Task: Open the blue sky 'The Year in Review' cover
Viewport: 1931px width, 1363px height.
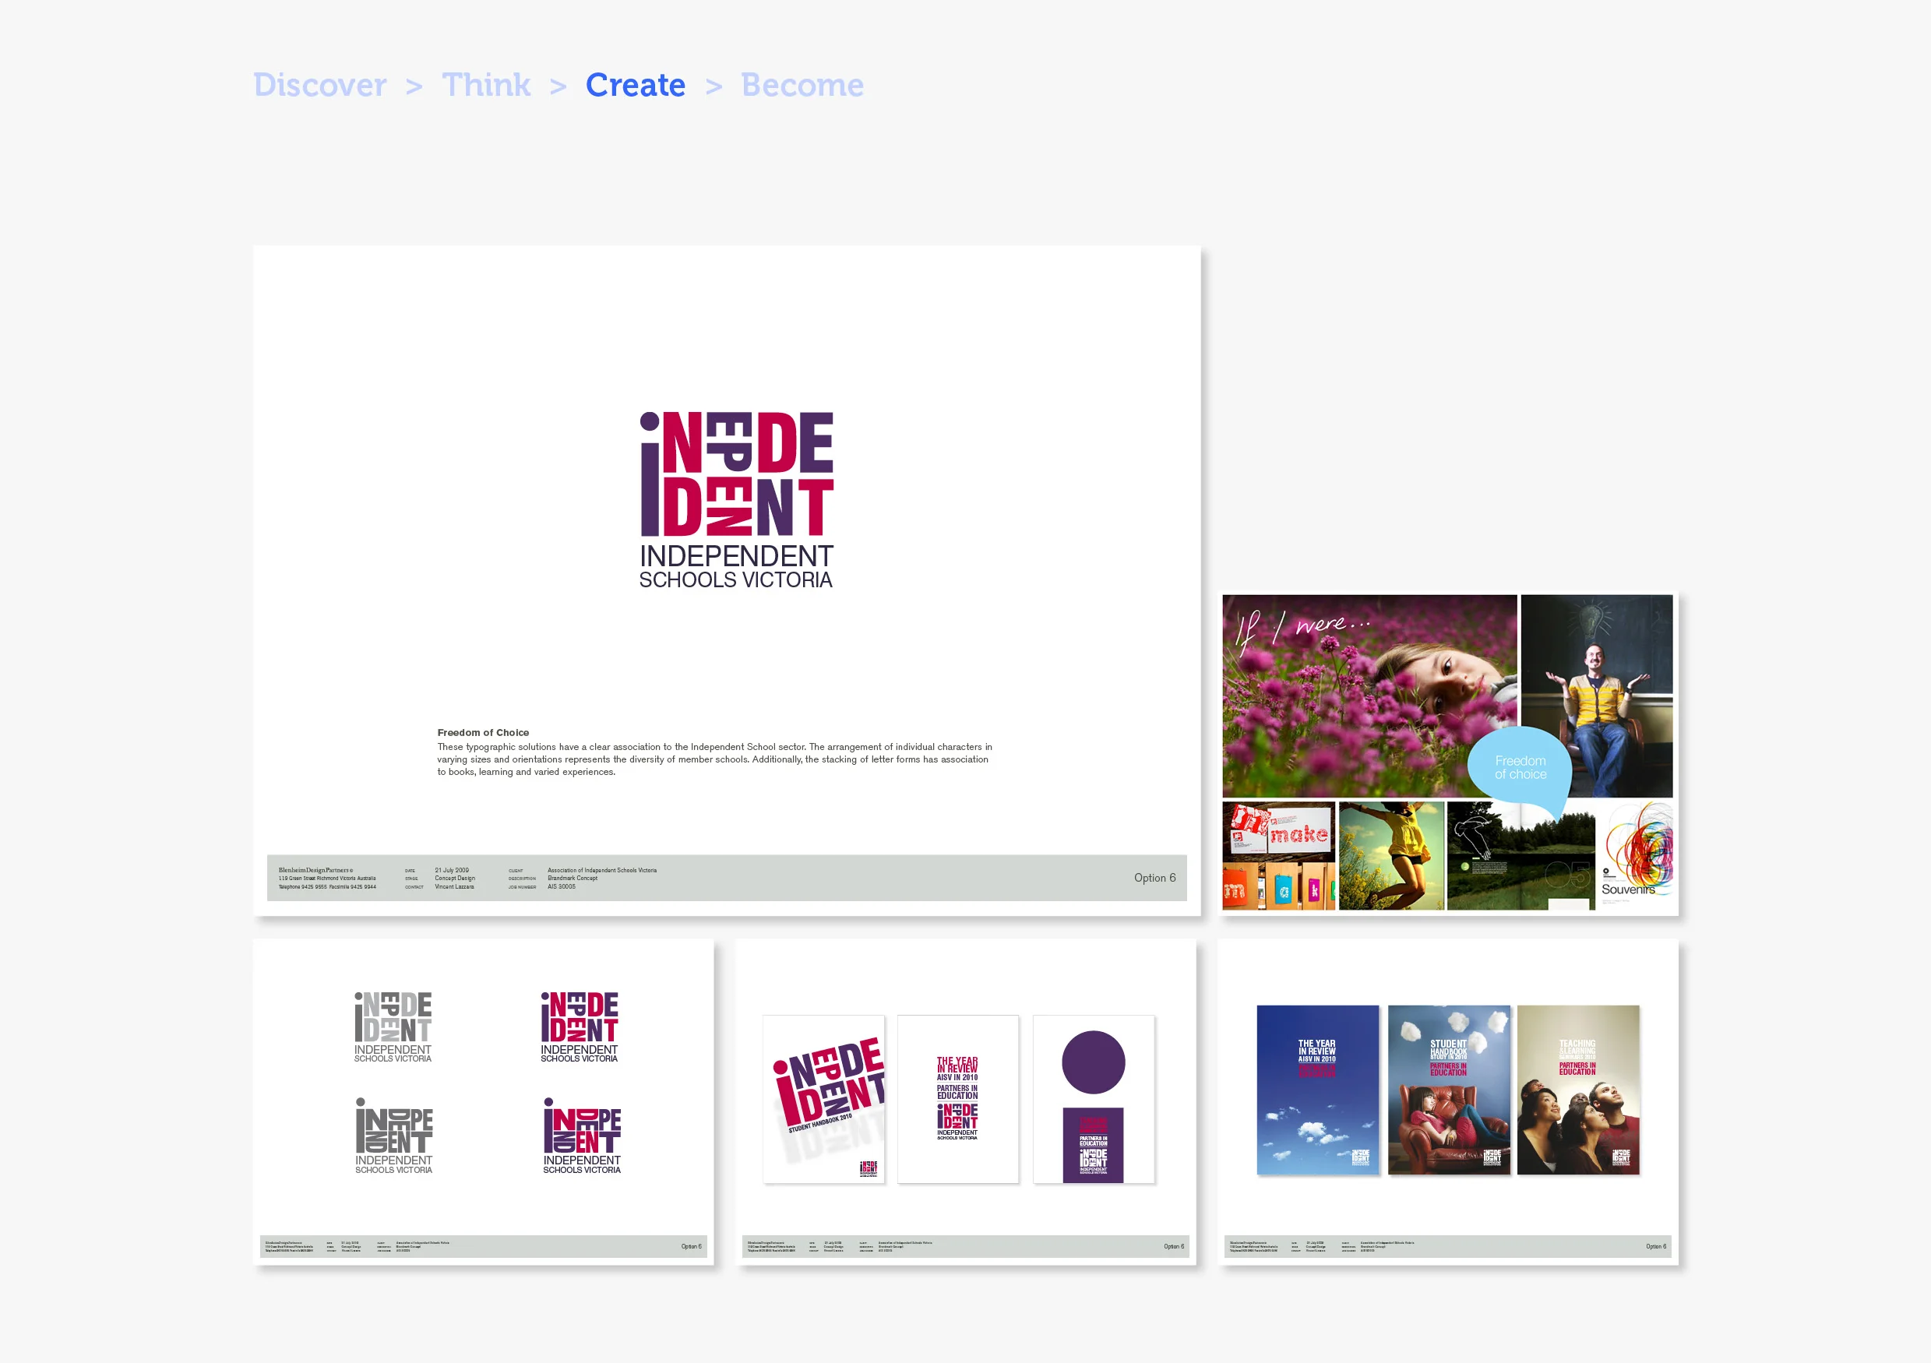Action: (1318, 1090)
